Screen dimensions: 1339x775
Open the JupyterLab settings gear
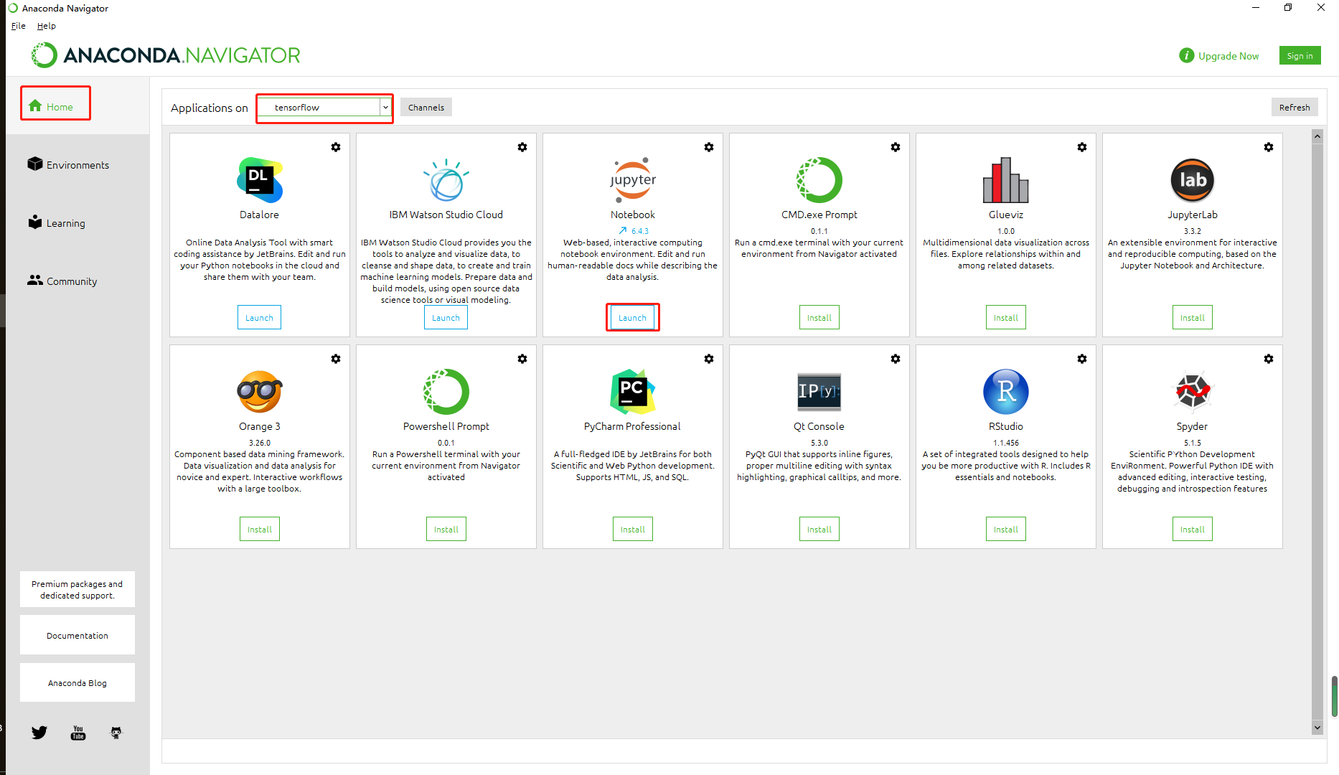pyautogui.click(x=1269, y=147)
